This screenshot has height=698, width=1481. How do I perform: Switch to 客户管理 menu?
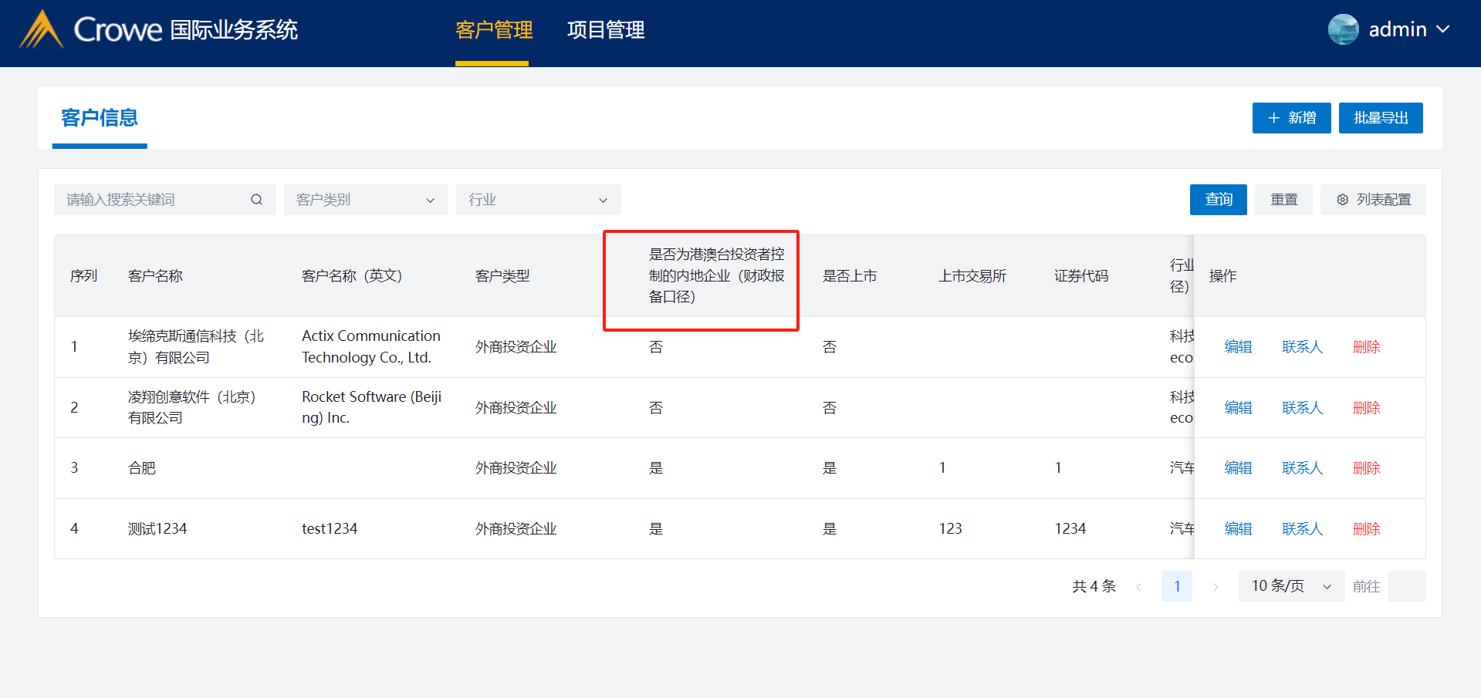pos(494,30)
